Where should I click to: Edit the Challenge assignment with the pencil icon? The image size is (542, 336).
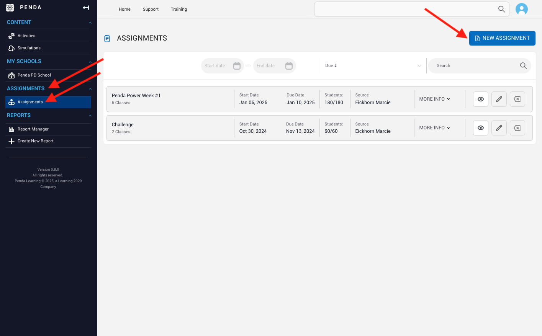[499, 128]
